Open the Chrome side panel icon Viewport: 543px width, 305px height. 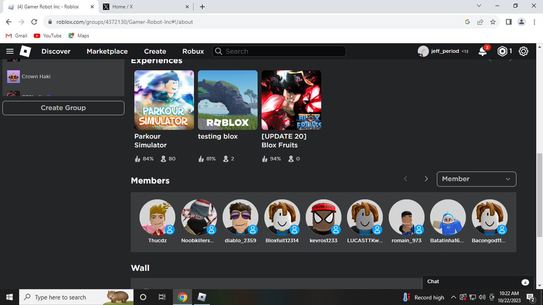509,22
